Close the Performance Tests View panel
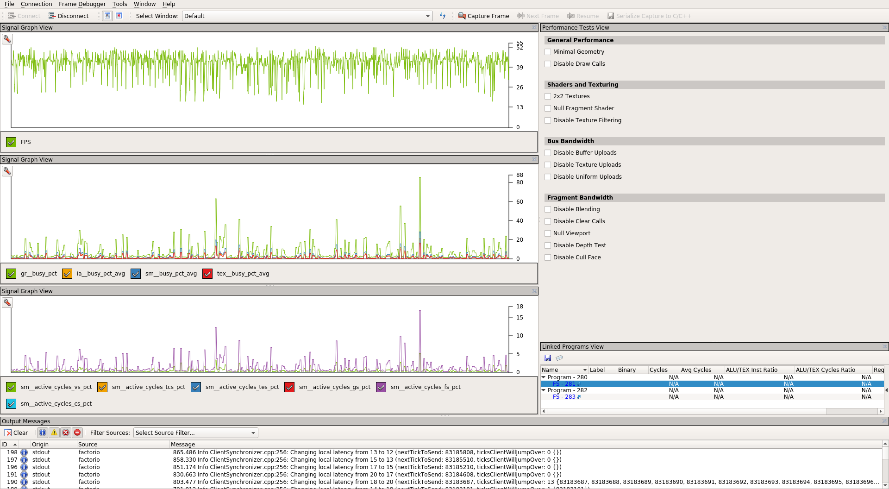Viewport: 889px width, 489px height. [x=884, y=28]
